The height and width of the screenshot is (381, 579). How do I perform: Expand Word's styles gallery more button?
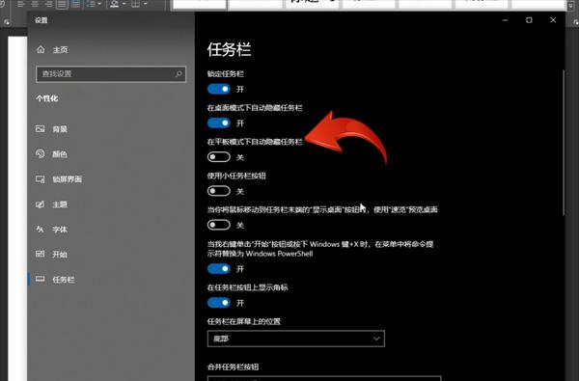click(572, 6)
